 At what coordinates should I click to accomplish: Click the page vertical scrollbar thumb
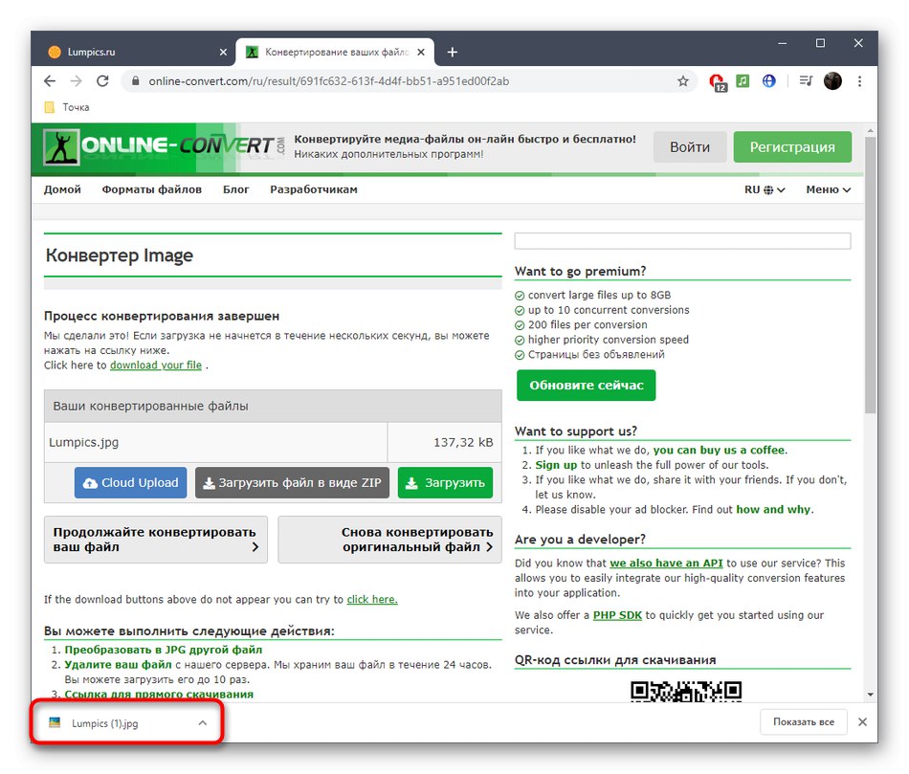pos(870,276)
